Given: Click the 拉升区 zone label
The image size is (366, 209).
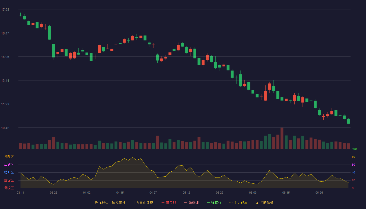Looking at the screenshot, I should tap(9, 172).
